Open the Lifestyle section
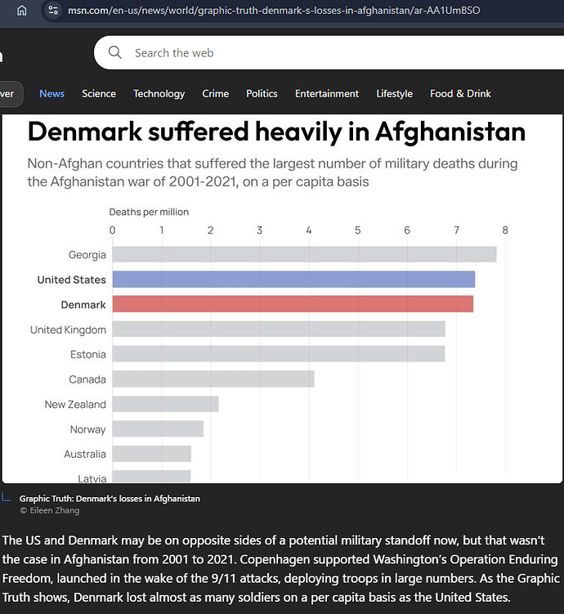Screen dimensions: 564x614 [x=394, y=93]
